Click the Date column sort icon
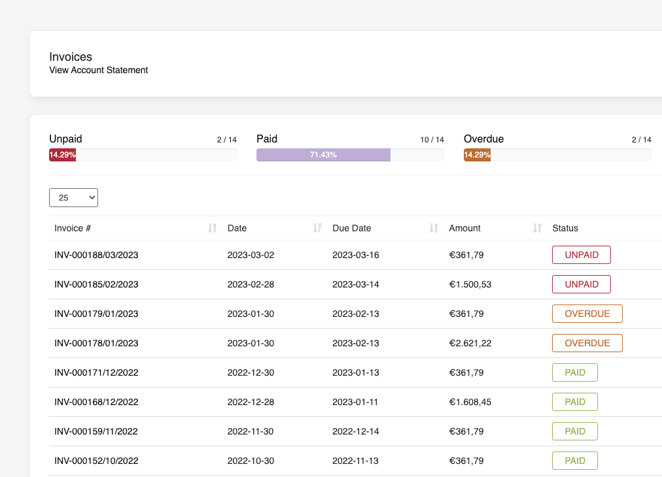The image size is (662, 477). [317, 228]
